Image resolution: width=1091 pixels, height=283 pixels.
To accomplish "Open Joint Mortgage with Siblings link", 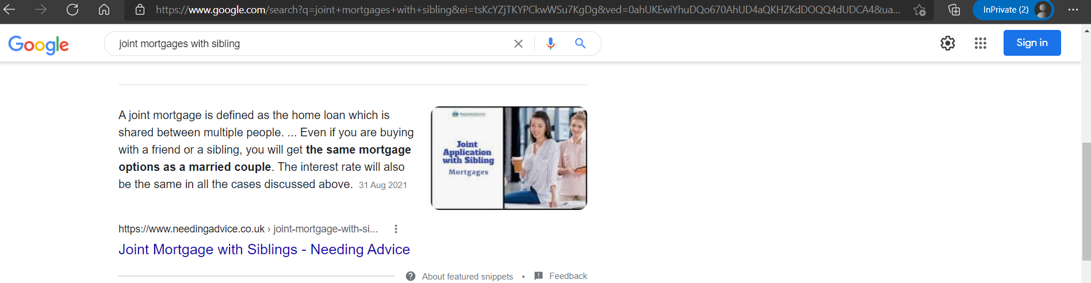I will pyautogui.click(x=264, y=250).
